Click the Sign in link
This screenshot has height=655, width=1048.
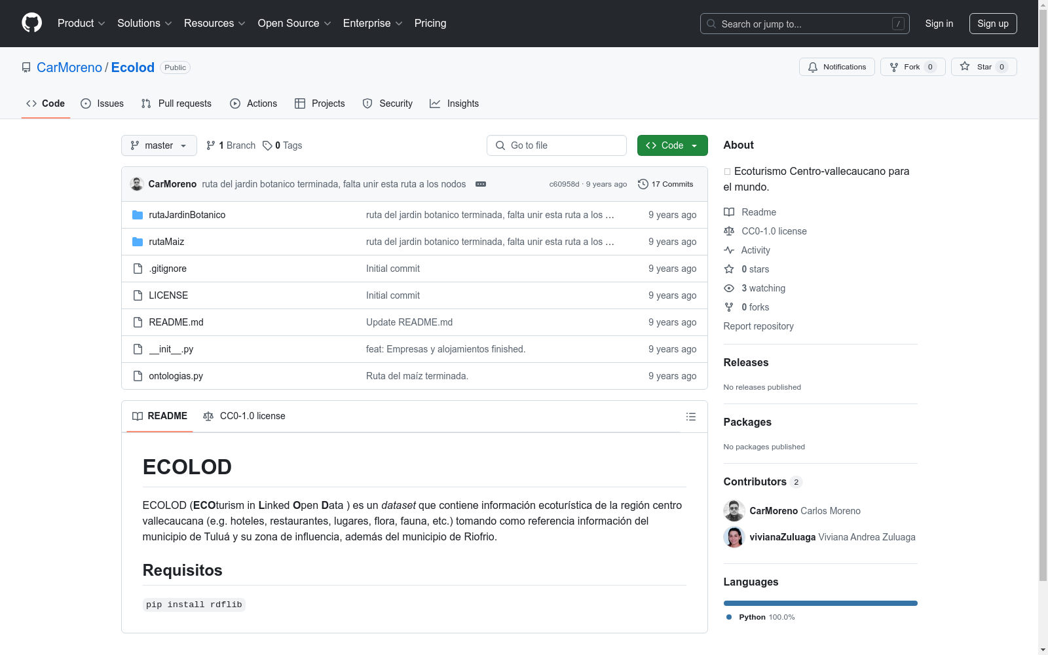point(939,24)
